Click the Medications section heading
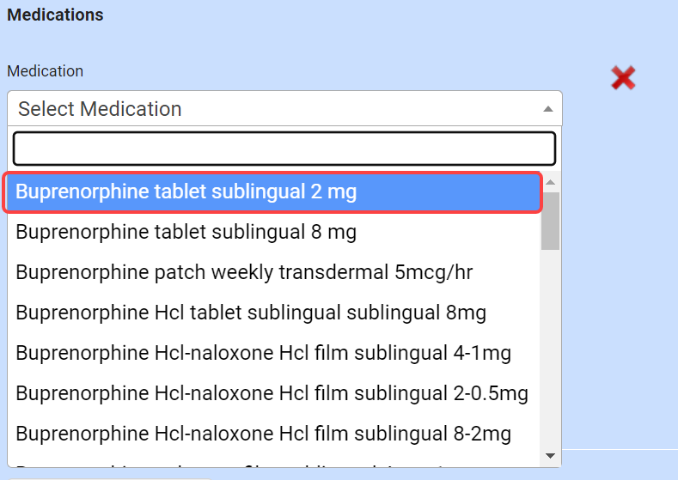 click(x=55, y=15)
